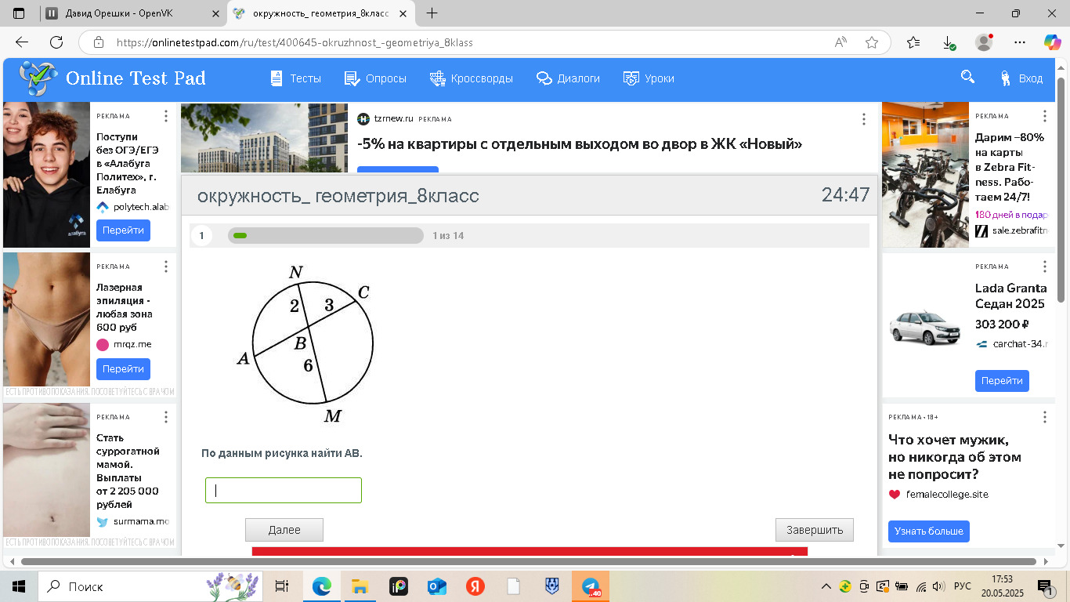
Task: Close the окружность_ геометрия_8класс tab
Action: (404, 13)
